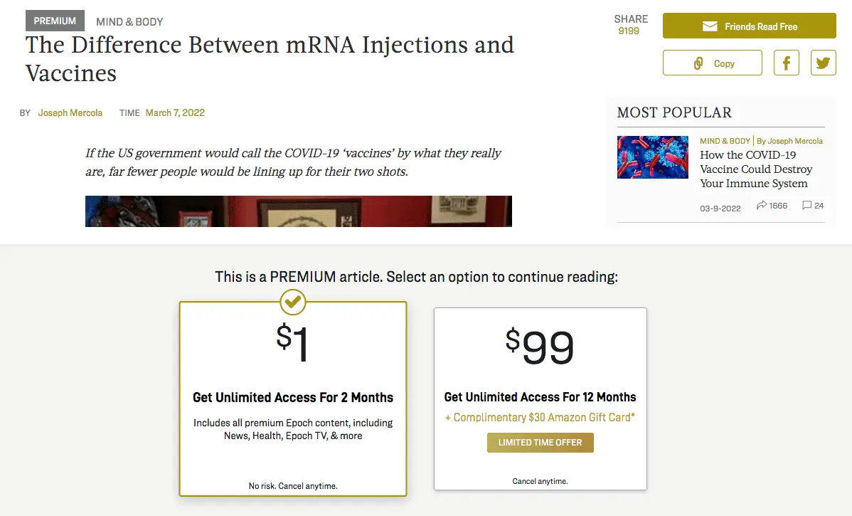The image size is (852, 516).
Task: Click the Friends Read Free button
Action: [x=749, y=26]
